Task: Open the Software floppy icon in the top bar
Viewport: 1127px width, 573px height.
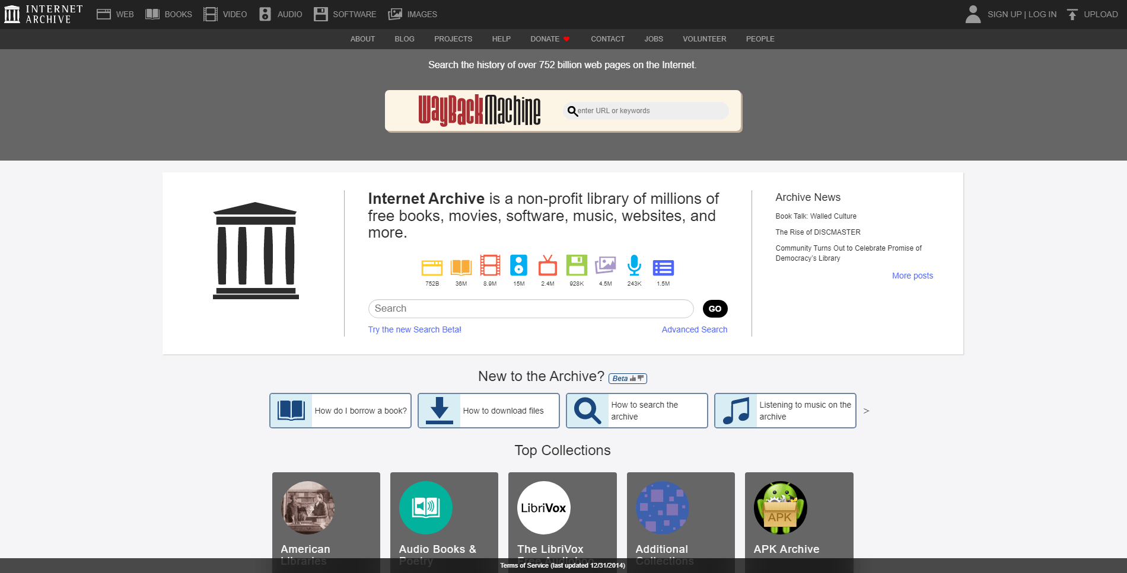Action: (321, 14)
